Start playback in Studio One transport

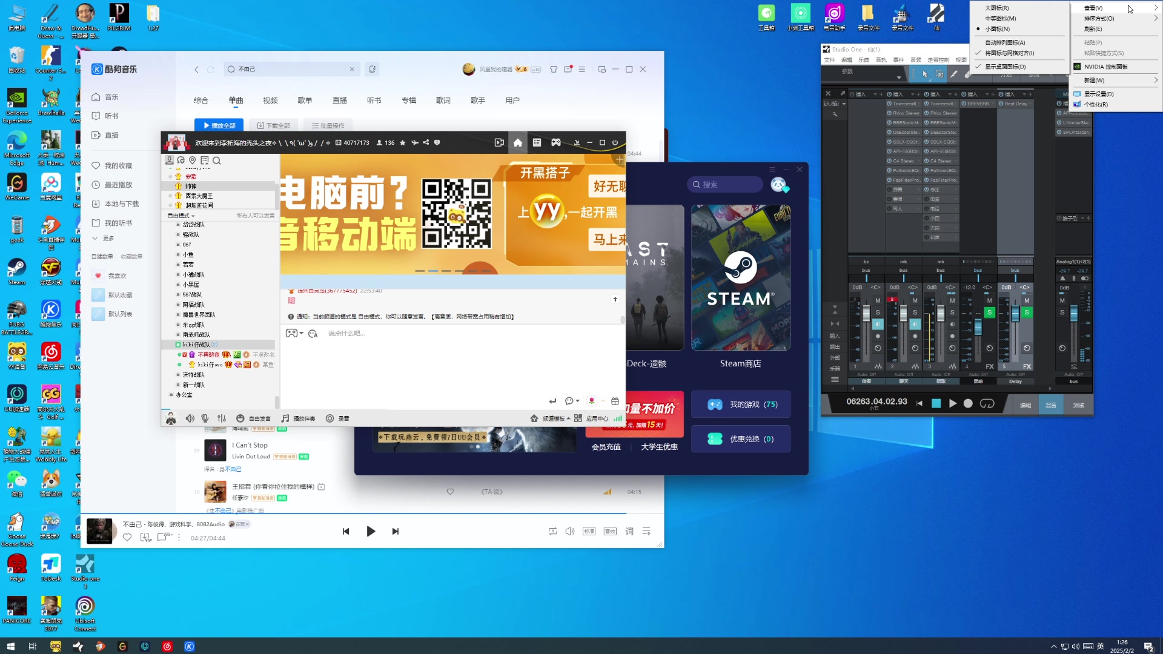tap(953, 403)
